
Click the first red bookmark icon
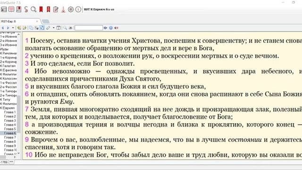(41, 9)
